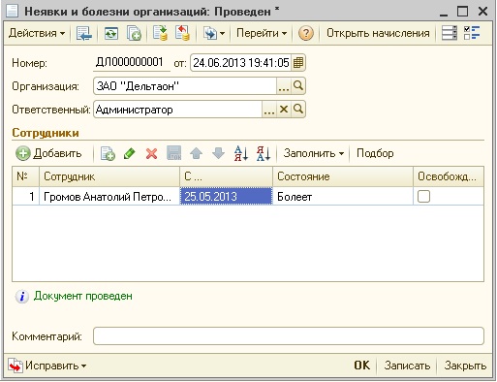Click the move row up arrow

pyautogui.click(x=196, y=153)
